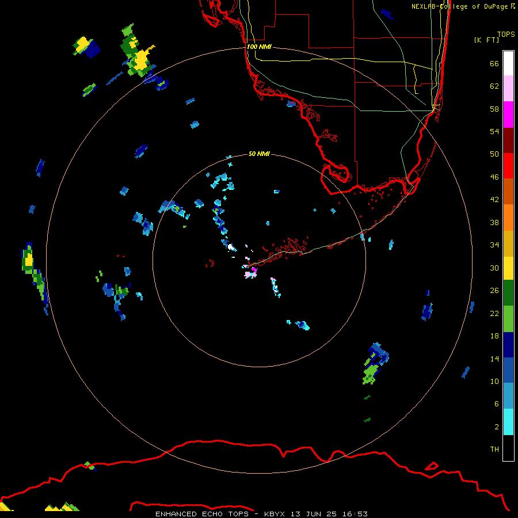This screenshot has height=518, width=518.
Task: Click the legend value '10'
Action: [x=494, y=381]
